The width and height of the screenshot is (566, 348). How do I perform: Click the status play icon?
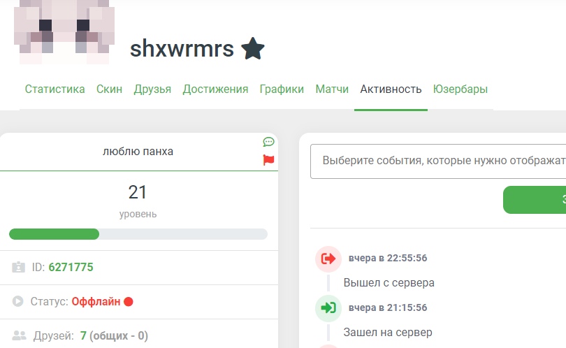tap(19, 301)
